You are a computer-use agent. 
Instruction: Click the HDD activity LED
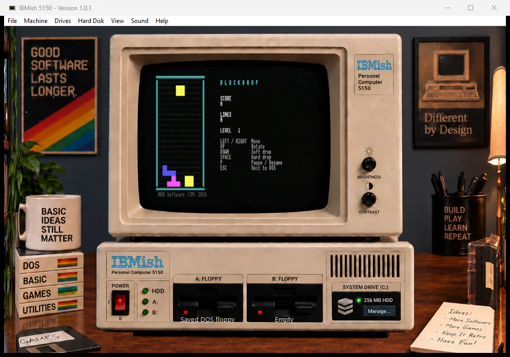coord(145,291)
